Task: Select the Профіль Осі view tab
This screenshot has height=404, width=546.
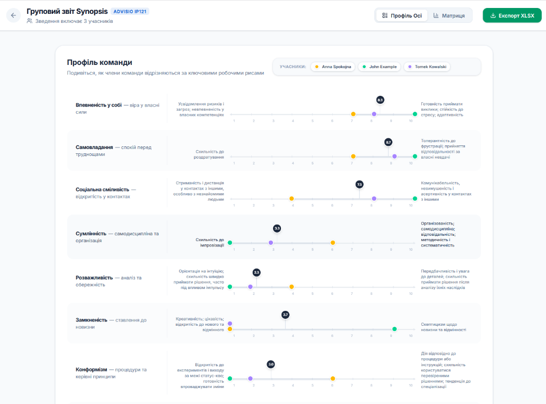Action: (402, 15)
